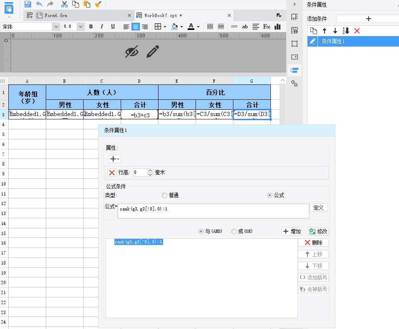The width and height of the screenshot is (399, 329).
Task: Increase or decrease row height with the stepper
Action: point(150,173)
